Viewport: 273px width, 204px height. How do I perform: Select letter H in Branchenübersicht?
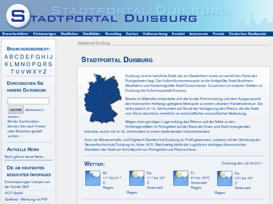[x=44, y=57]
